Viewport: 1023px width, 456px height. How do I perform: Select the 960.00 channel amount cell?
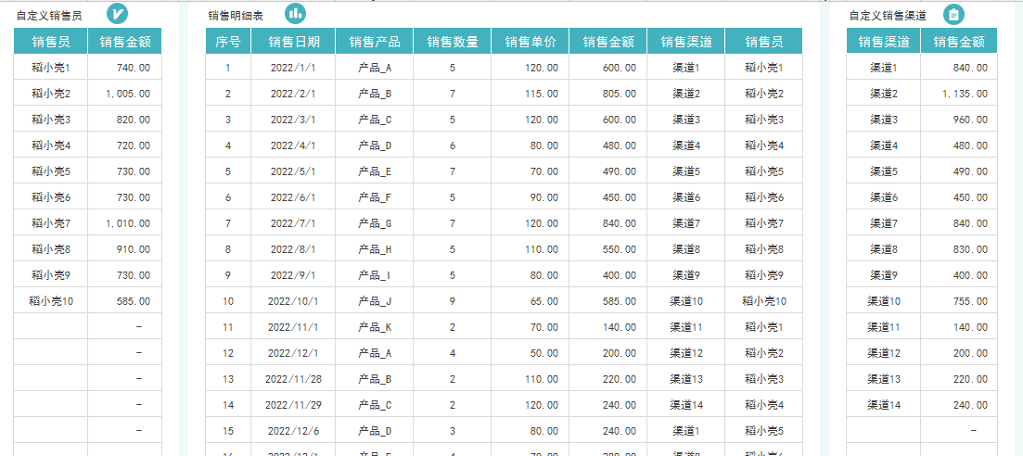tap(959, 120)
